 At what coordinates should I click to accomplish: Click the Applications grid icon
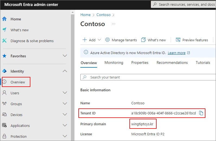pos(4,125)
